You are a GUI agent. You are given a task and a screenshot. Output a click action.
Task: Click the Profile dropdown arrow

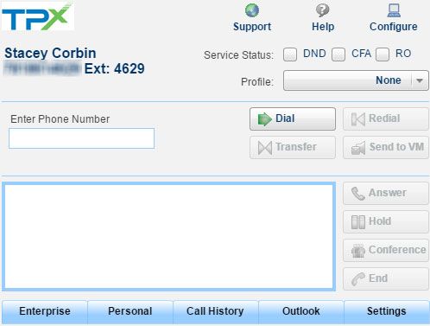point(420,80)
